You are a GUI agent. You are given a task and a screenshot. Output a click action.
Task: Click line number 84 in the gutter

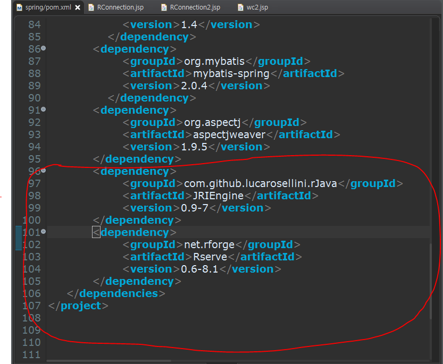(35, 24)
